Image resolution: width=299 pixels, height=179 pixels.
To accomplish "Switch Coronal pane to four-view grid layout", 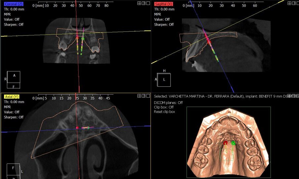I will (139, 3).
